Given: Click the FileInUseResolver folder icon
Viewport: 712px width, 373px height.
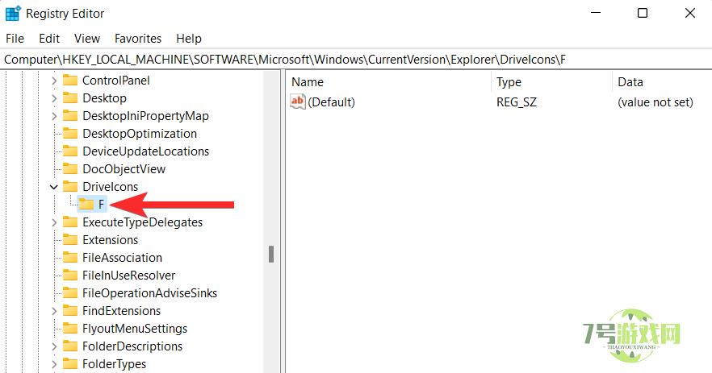Looking at the screenshot, I should tap(70, 275).
